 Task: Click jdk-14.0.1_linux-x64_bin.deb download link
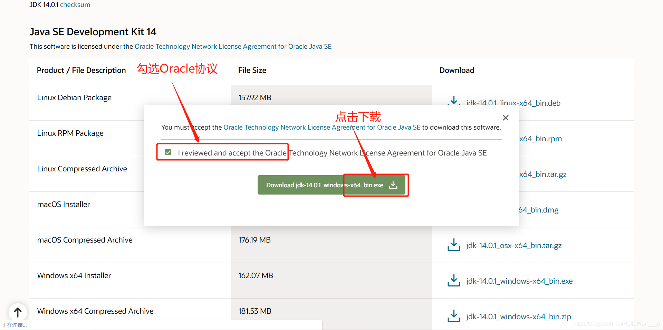[x=513, y=103]
